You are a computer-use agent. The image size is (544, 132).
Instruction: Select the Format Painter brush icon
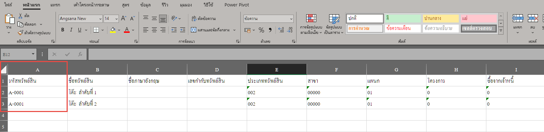pyautogui.click(x=20, y=33)
